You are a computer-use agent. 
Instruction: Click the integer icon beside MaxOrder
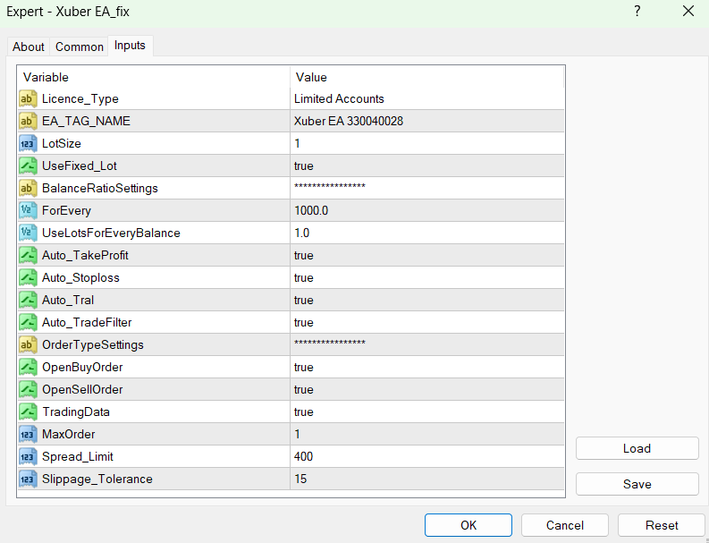[28, 434]
